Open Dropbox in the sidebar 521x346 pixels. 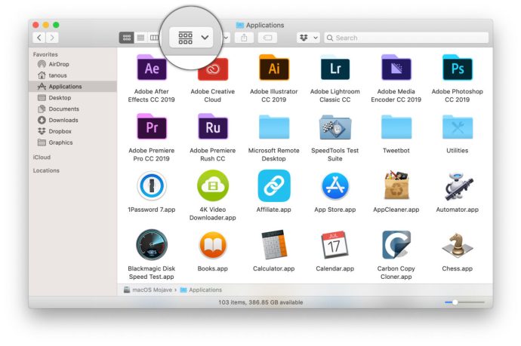[72, 131]
